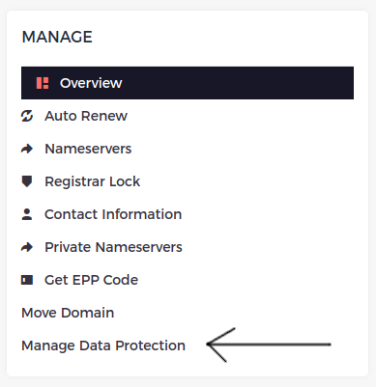This screenshot has width=376, height=387.
Task: Click the red Overview dashboard icon
Action: [x=43, y=83]
